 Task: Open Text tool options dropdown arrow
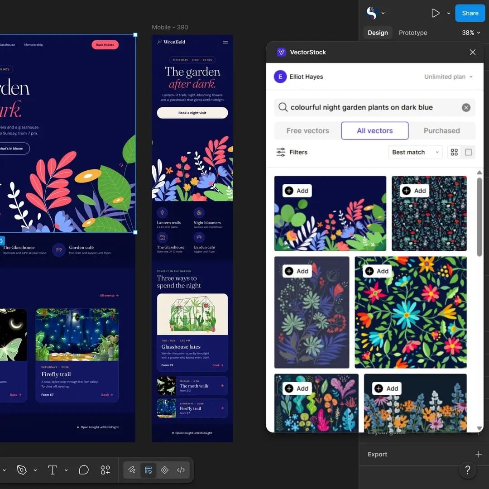66,470
